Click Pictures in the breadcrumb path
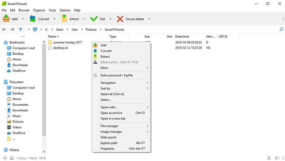Screen dimensions: 285x161 tap(91, 29)
